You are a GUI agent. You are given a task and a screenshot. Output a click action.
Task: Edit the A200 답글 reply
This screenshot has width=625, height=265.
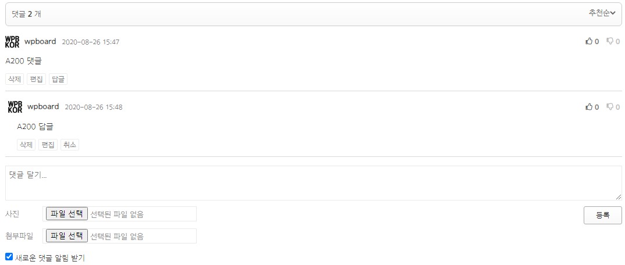point(48,145)
